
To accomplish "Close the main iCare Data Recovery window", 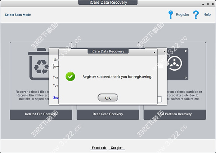I will click(x=213, y=4).
